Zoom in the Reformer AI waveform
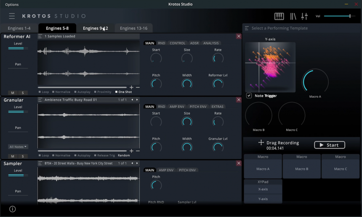The height and width of the screenshot is (217, 362). pyautogui.click(x=131, y=87)
